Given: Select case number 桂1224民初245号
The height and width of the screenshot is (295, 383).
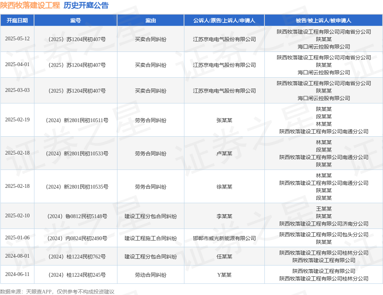Looking at the screenshot, I should [77, 275].
